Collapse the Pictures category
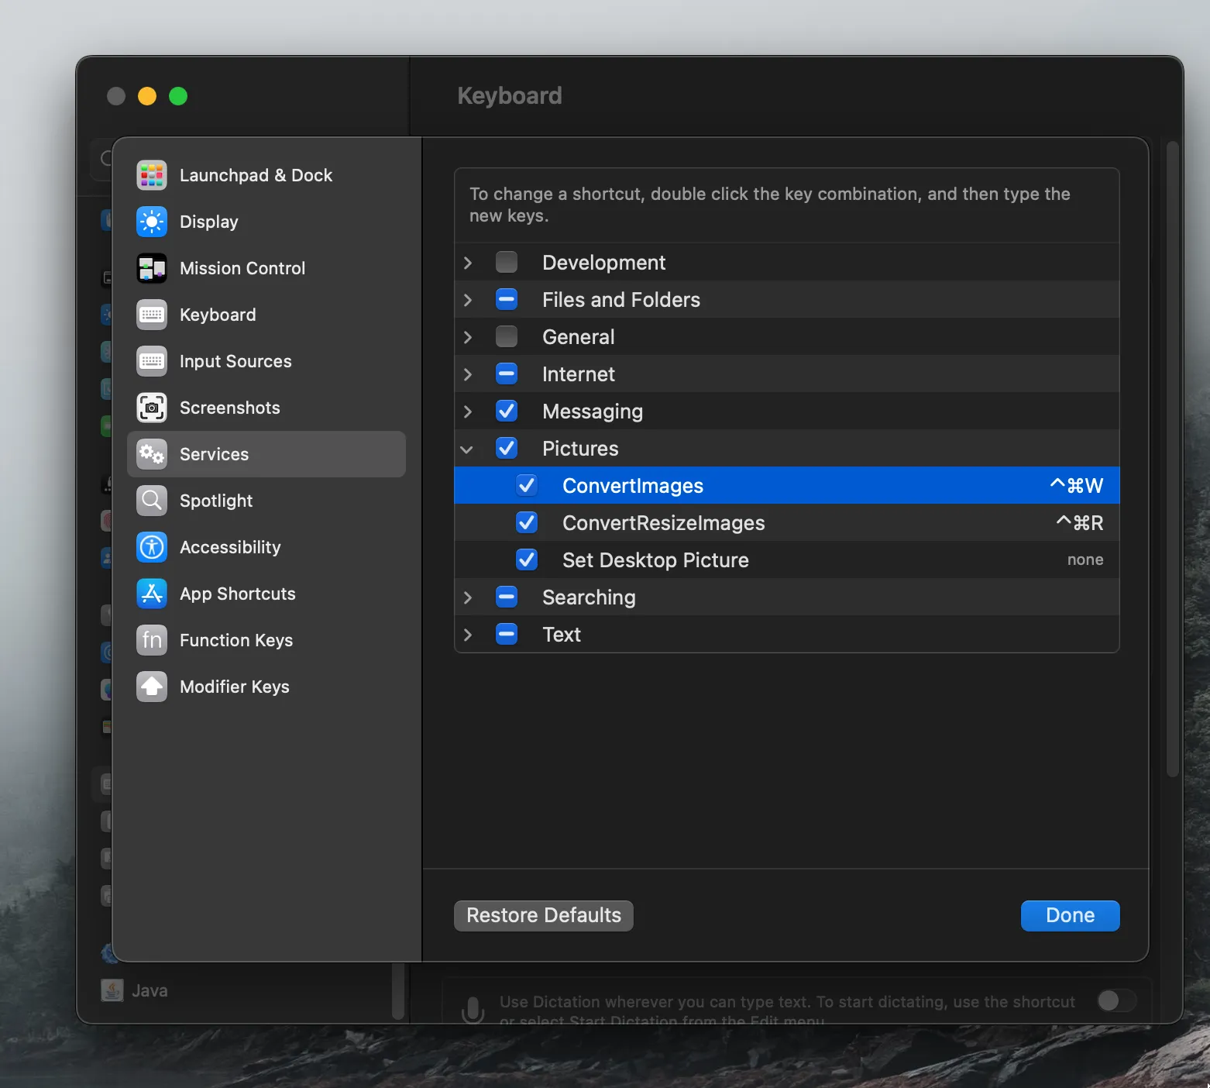 pyautogui.click(x=467, y=449)
